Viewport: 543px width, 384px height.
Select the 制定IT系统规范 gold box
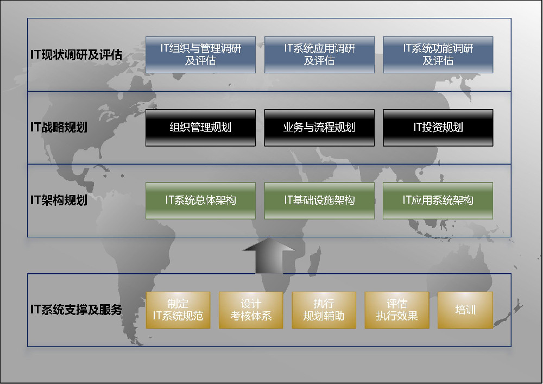pyautogui.click(x=178, y=310)
